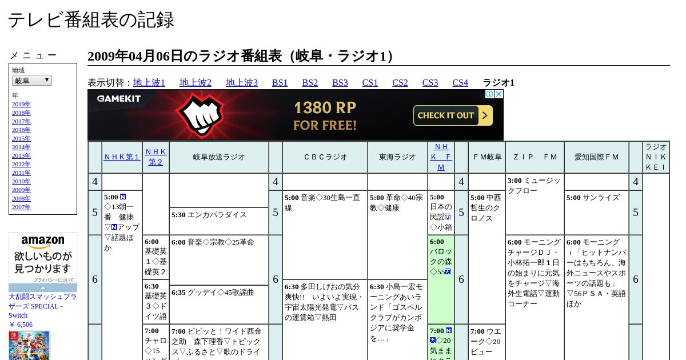Image resolution: width=686 pixels, height=360 pixels.
Task: Click the 5:00 サンライズ program cell
Action: pyautogui.click(x=596, y=213)
